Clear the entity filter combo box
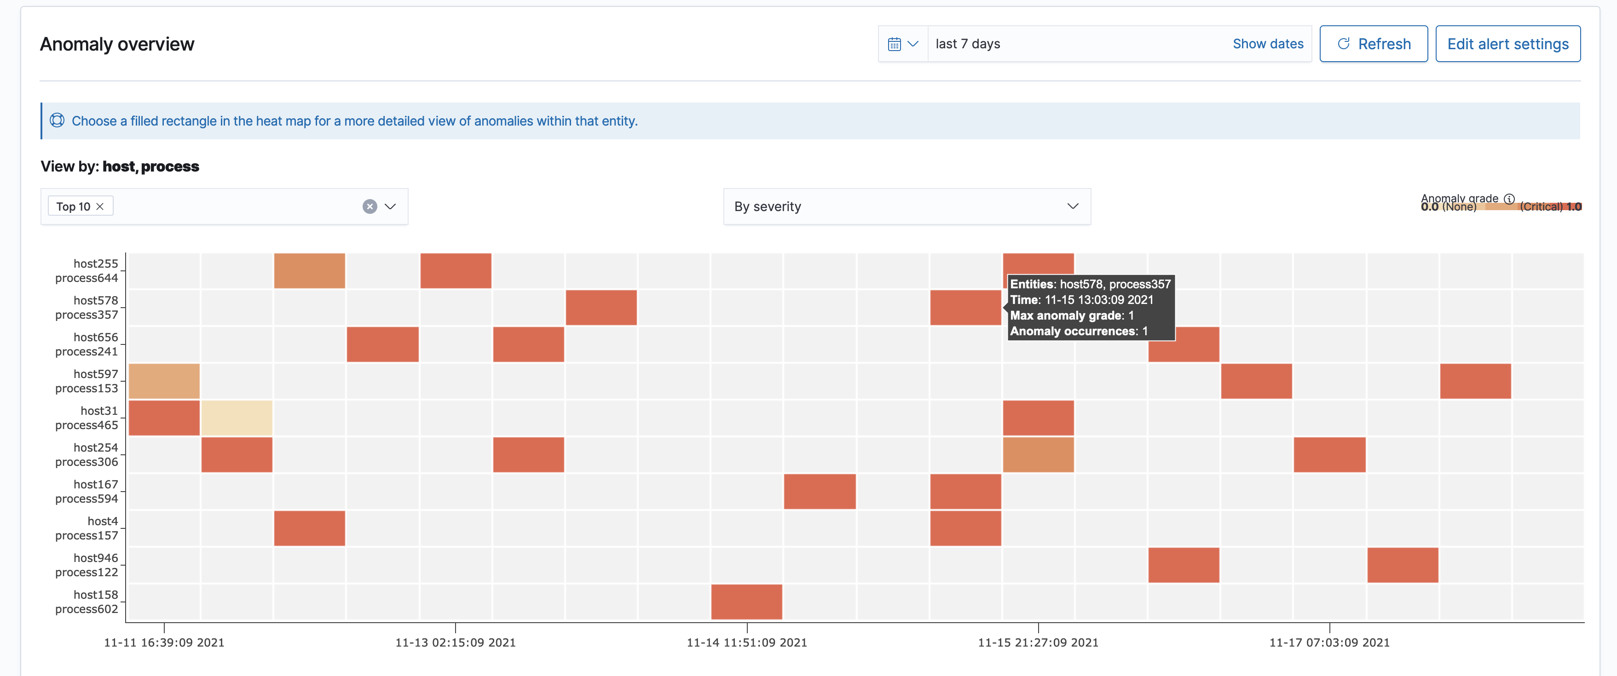Viewport: 1617px width, 676px height. click(370, 206)
